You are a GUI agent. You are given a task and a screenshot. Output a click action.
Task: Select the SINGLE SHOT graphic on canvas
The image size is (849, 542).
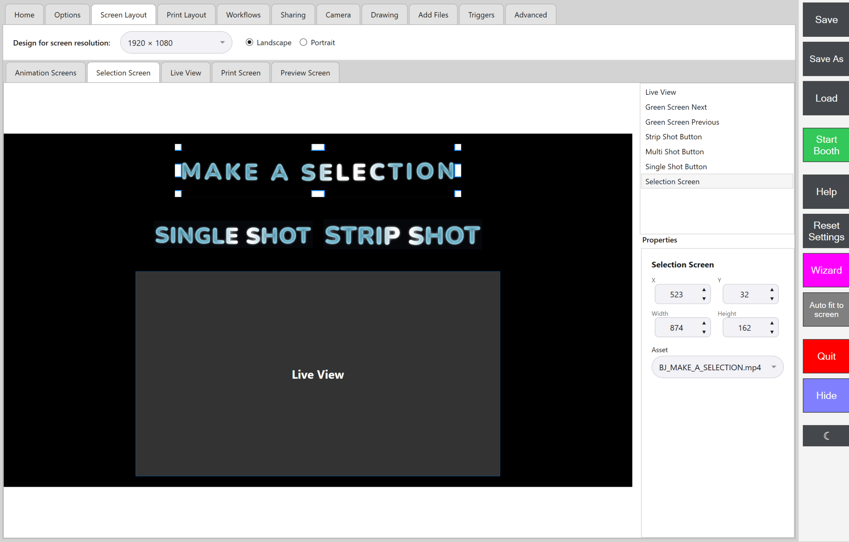[x=233, y=235]
